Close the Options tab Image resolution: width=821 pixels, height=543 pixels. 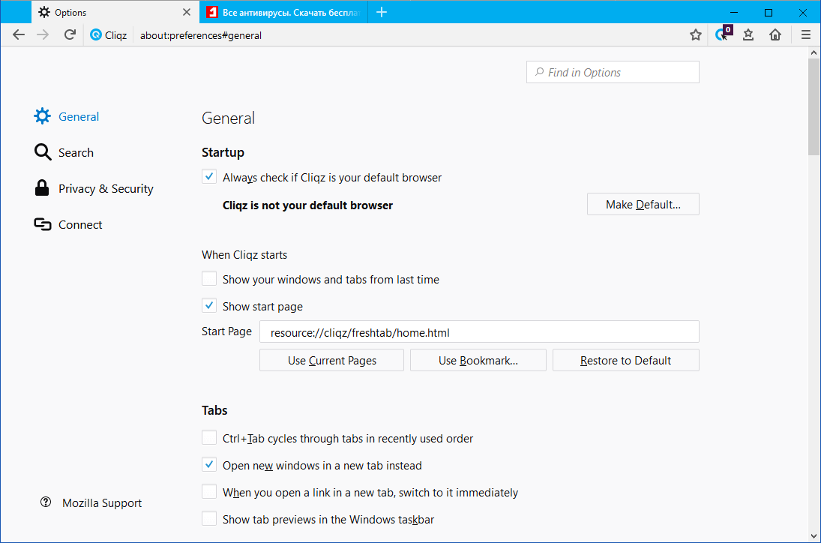click(187, 12)
